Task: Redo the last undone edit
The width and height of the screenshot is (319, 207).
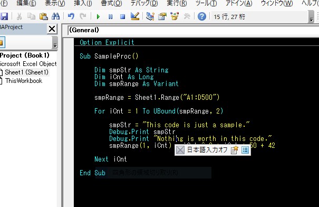Action: point(83,16)
